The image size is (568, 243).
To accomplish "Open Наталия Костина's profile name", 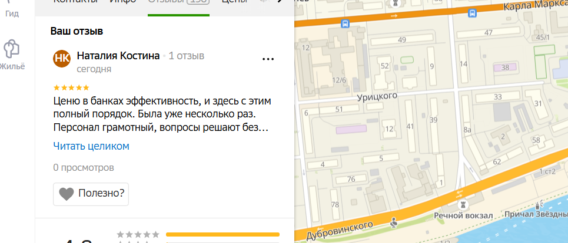I will [118, 56].
